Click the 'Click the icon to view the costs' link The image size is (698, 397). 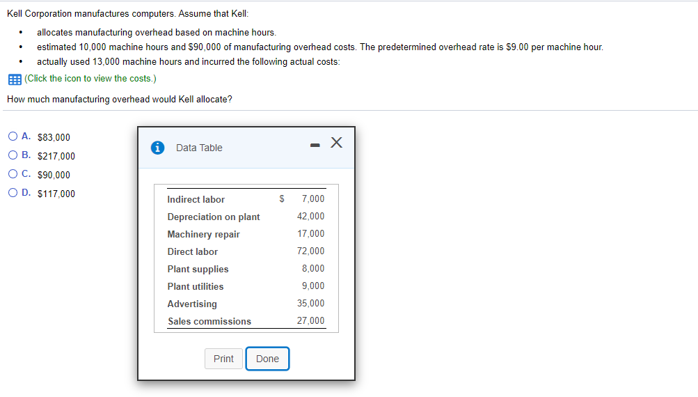(x=90, y=79)
